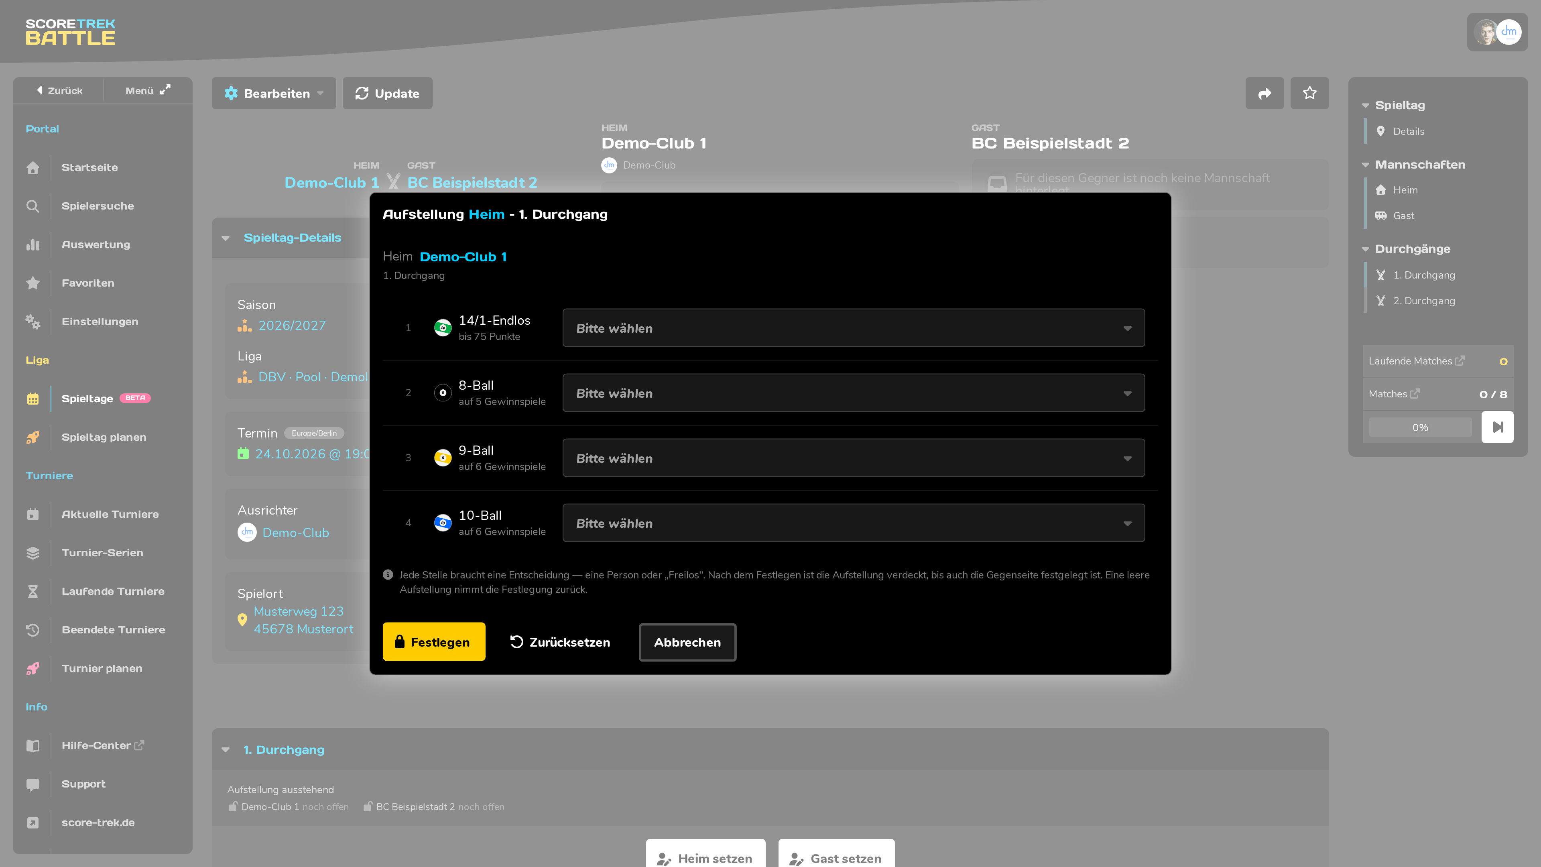Open Beendete Turniere history icon
This screenshot has width=1541, height=867.
(x=33, y=630)
